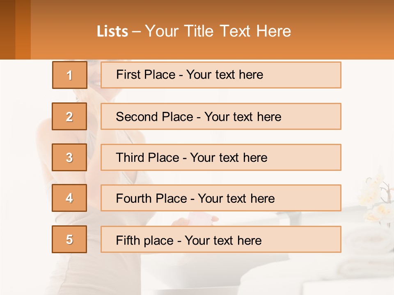Click the word Third in the list

point(130,157)
